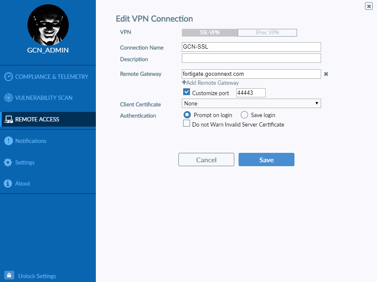
Task: Click the Vulnerability Scan radar icon
Action: coord(9,98)
